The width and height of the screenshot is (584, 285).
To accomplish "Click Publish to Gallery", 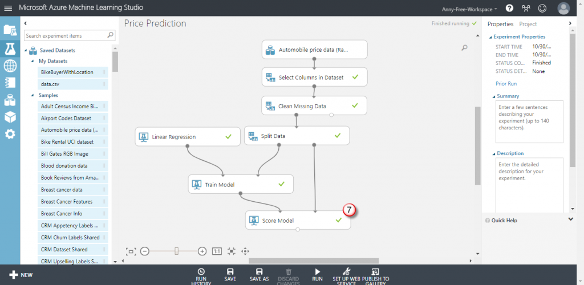I will coord(375,276).
